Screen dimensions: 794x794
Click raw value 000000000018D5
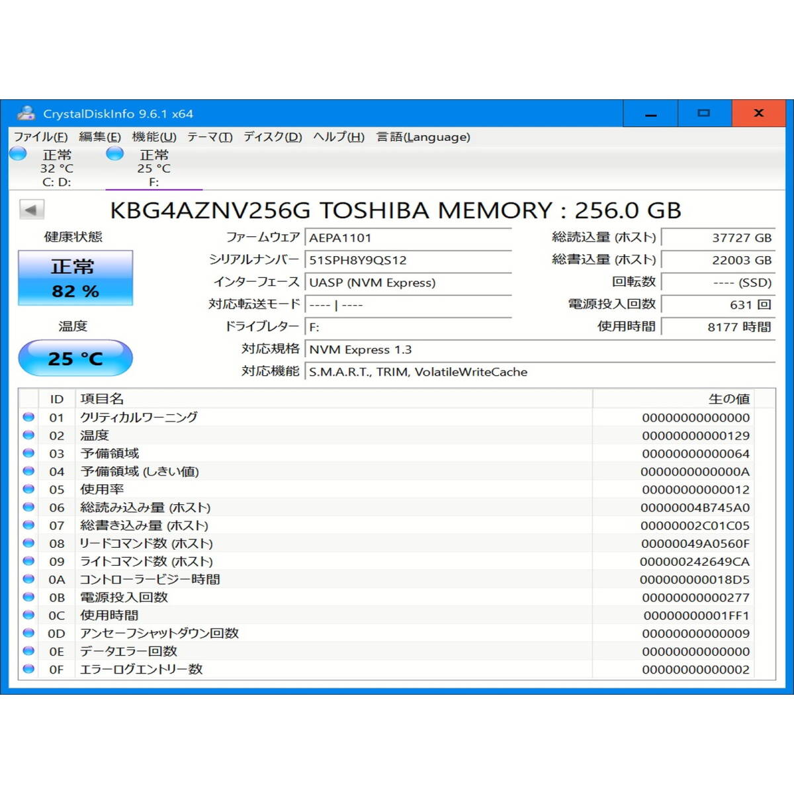click(695, 579)
